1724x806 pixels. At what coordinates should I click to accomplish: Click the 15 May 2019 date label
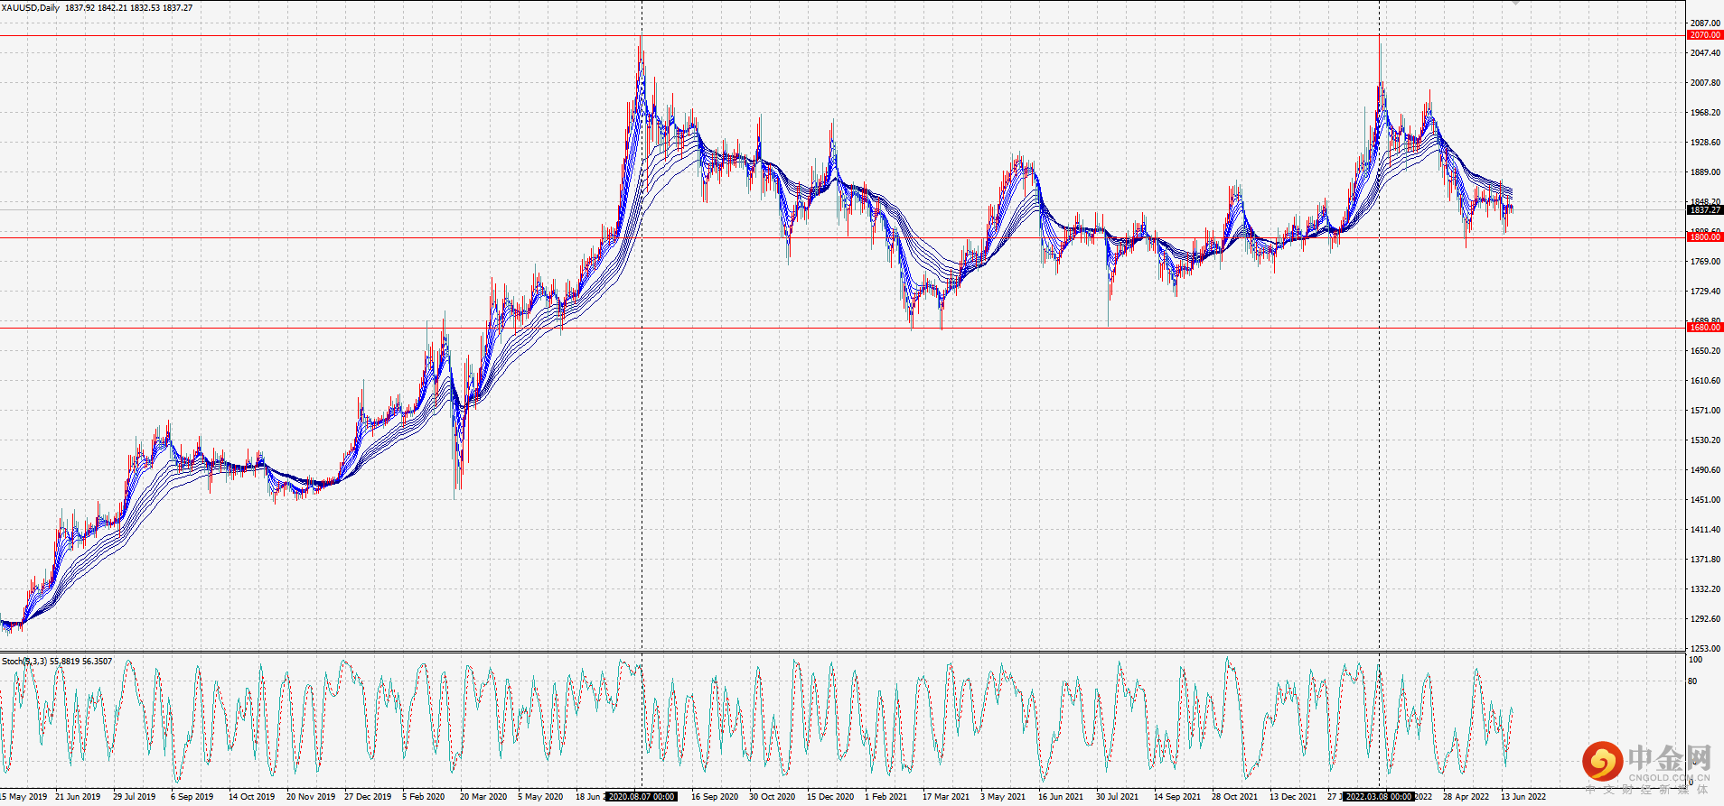tap(24, 797)
